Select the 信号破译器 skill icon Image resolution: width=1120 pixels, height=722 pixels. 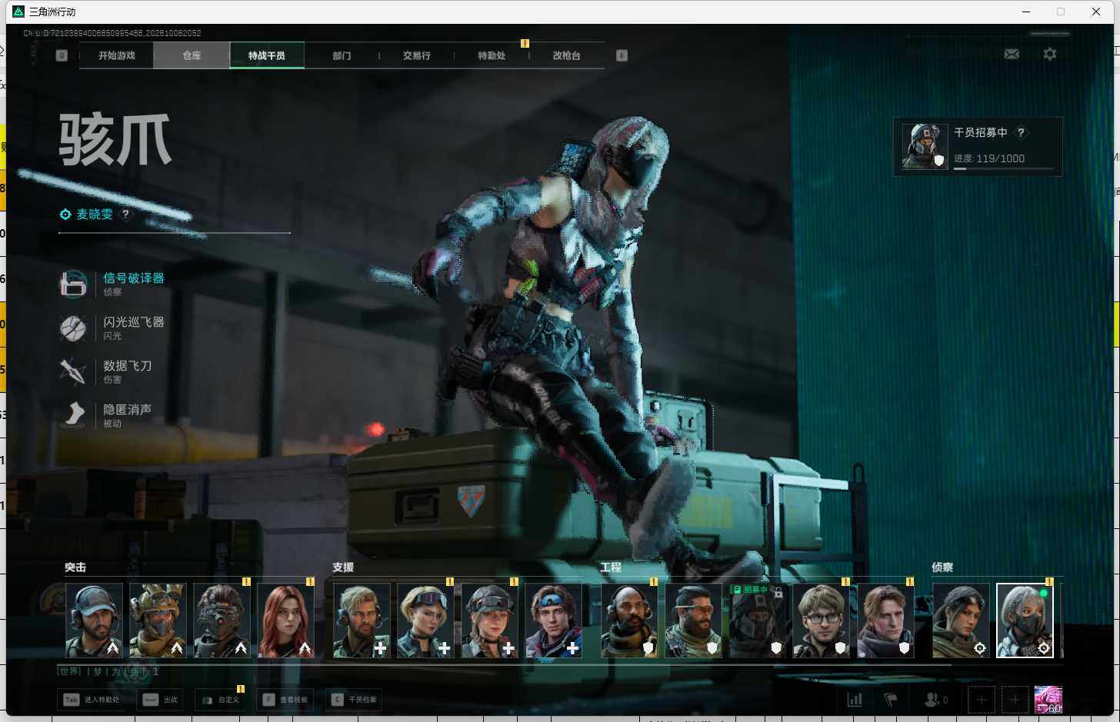point(73,284)
